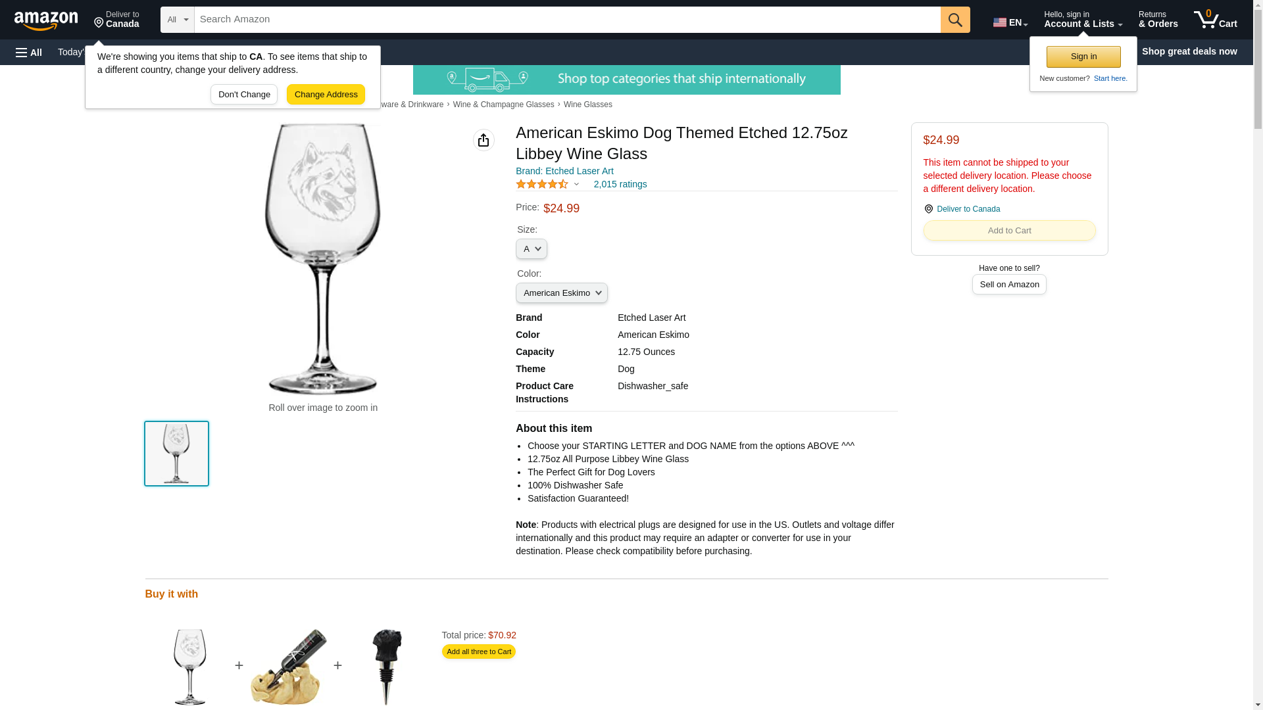The width and height of the screenshot is (1263, 710).
Task: Open Account & Lists menu
Action: (x=1083, y=20)
